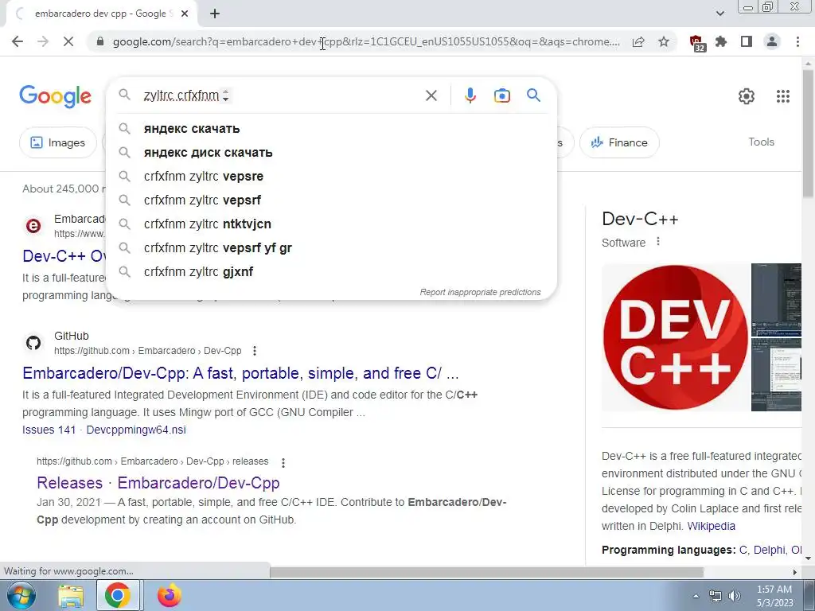This screenshot has width=815, height=611.
Task: Stop the page from loading
Action: [x=68, y=41]
